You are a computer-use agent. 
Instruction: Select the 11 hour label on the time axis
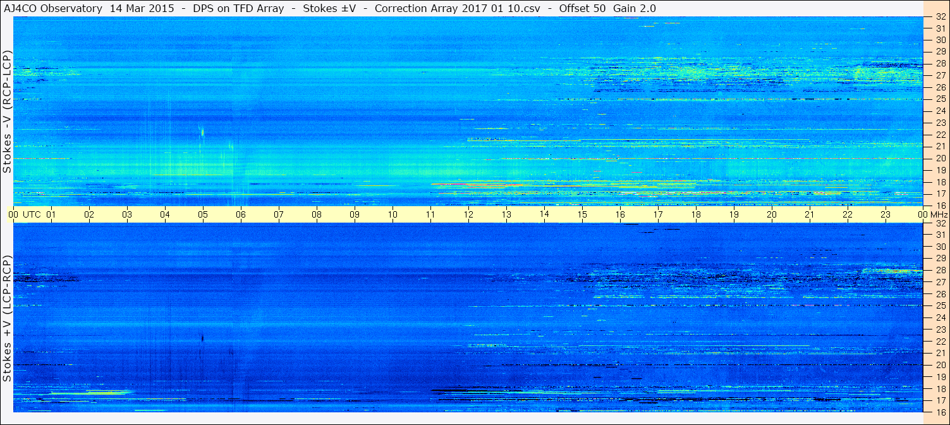point(430,214)
